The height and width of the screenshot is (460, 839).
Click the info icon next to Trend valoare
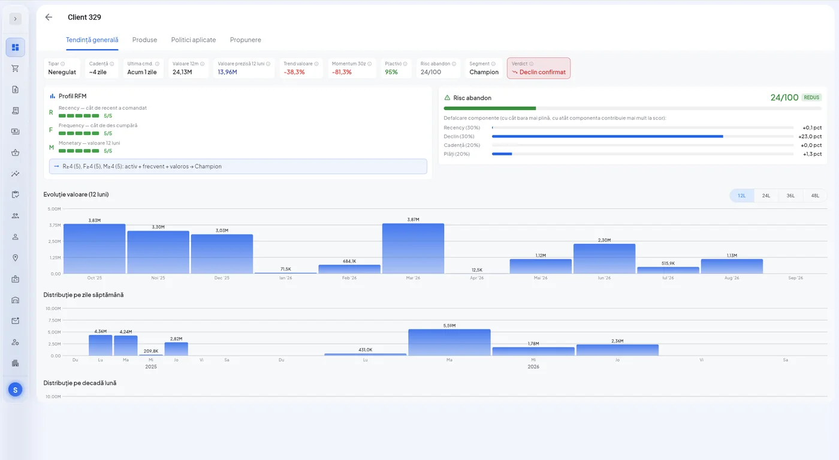[x=316, y=64]
